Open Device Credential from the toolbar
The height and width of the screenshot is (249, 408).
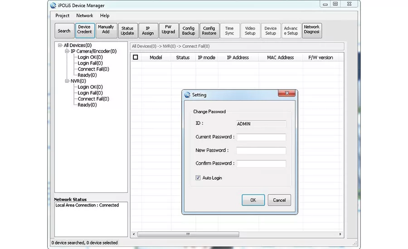click(x=85, y=31)
